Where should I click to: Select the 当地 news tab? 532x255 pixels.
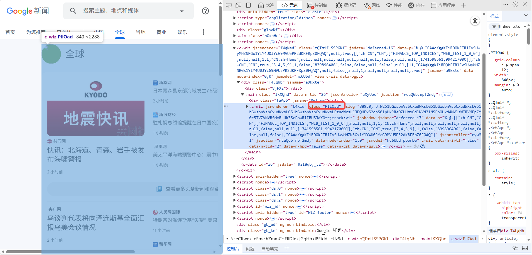[x=141, y=32]
